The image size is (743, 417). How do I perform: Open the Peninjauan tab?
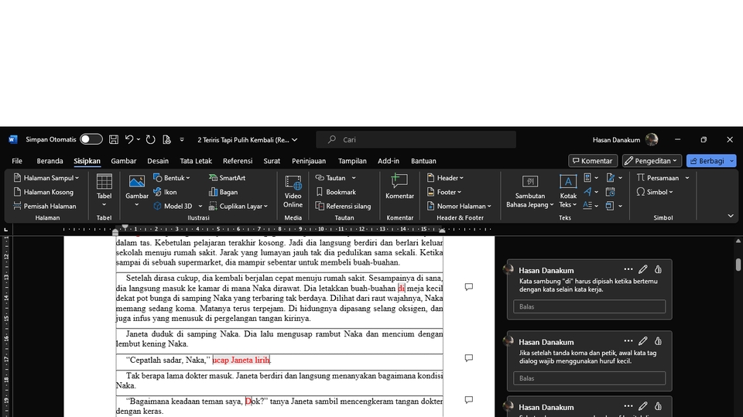point(309,161)
